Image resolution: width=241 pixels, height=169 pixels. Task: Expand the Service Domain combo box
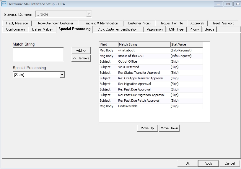coord(89,14)
